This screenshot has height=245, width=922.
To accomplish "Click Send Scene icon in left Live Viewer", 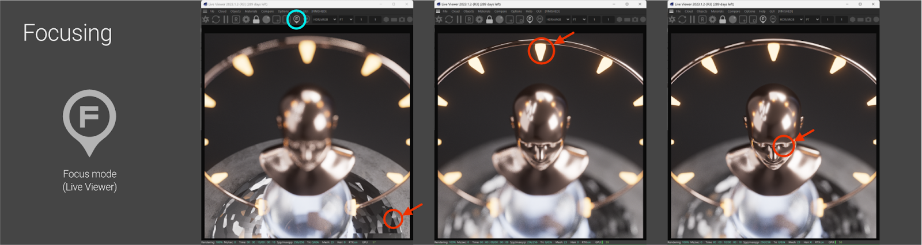I will tap(206, 20).
